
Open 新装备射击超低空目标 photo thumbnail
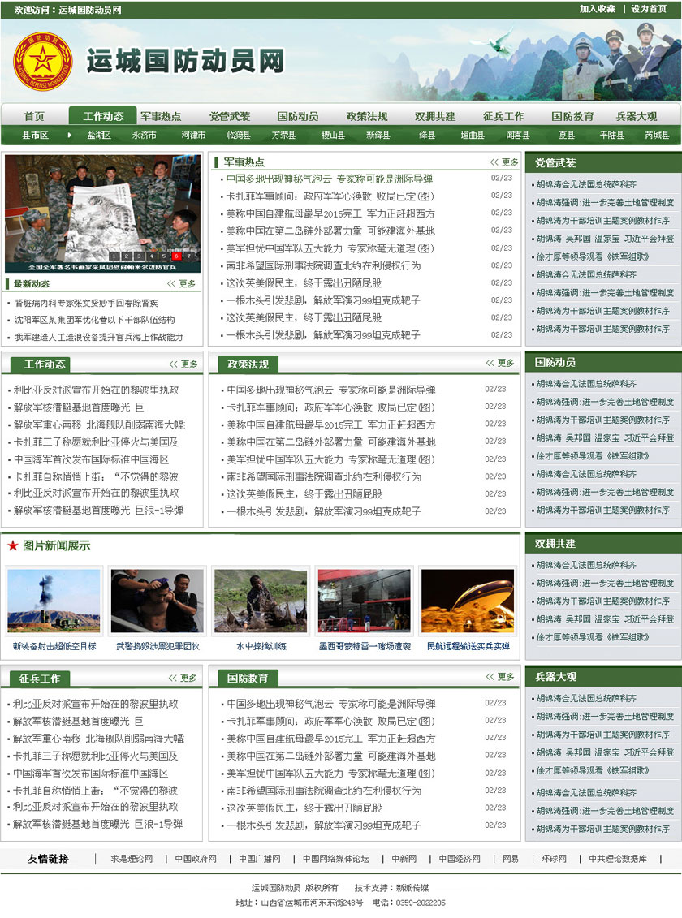click(x=54, y=600)
